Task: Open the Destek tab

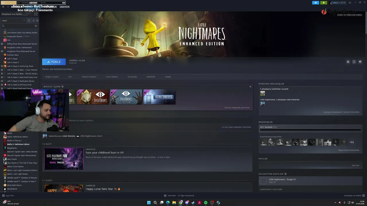Action: coord(168,77)
